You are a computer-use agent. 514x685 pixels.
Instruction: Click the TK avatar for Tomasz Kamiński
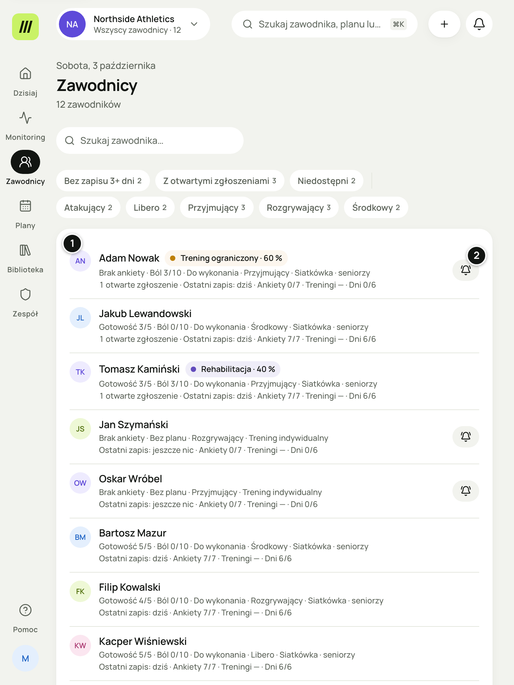(x=80, y=372)
